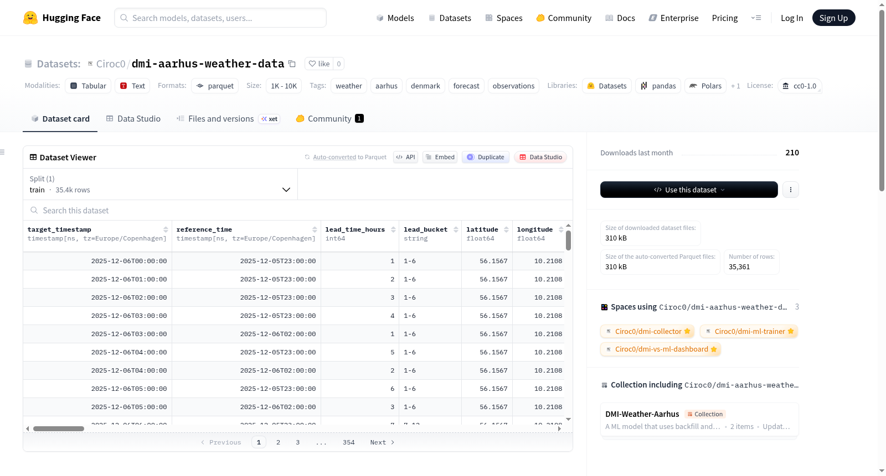Open the three-dot dataset options menu
This screenshot has width=886, height=476.
click(791, 190)
